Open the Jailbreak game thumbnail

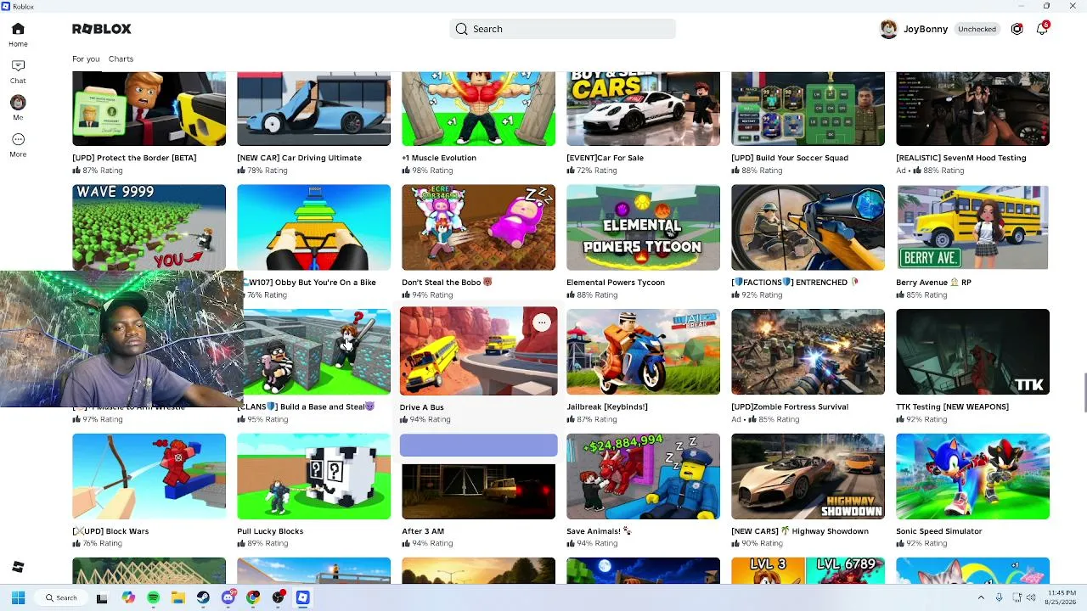click(x=643, y=352)
